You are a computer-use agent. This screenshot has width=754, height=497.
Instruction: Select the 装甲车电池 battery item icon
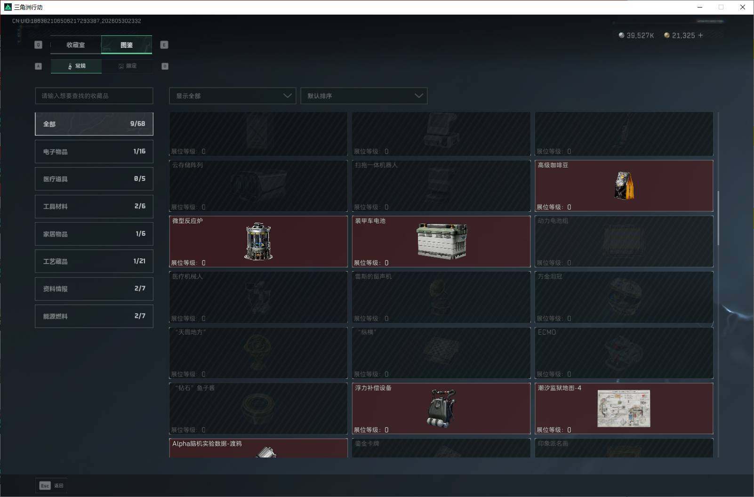[x=441, y=241]
